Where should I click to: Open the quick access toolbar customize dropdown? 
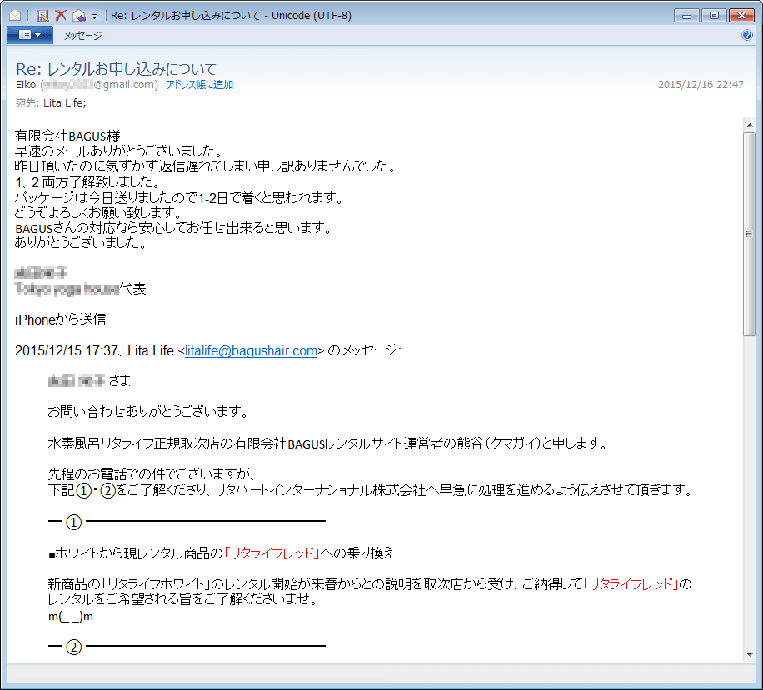[95, 16]
